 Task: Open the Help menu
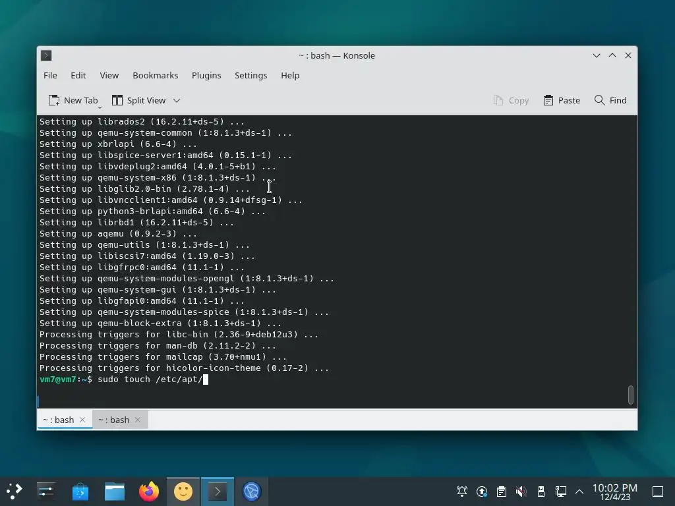290,75
